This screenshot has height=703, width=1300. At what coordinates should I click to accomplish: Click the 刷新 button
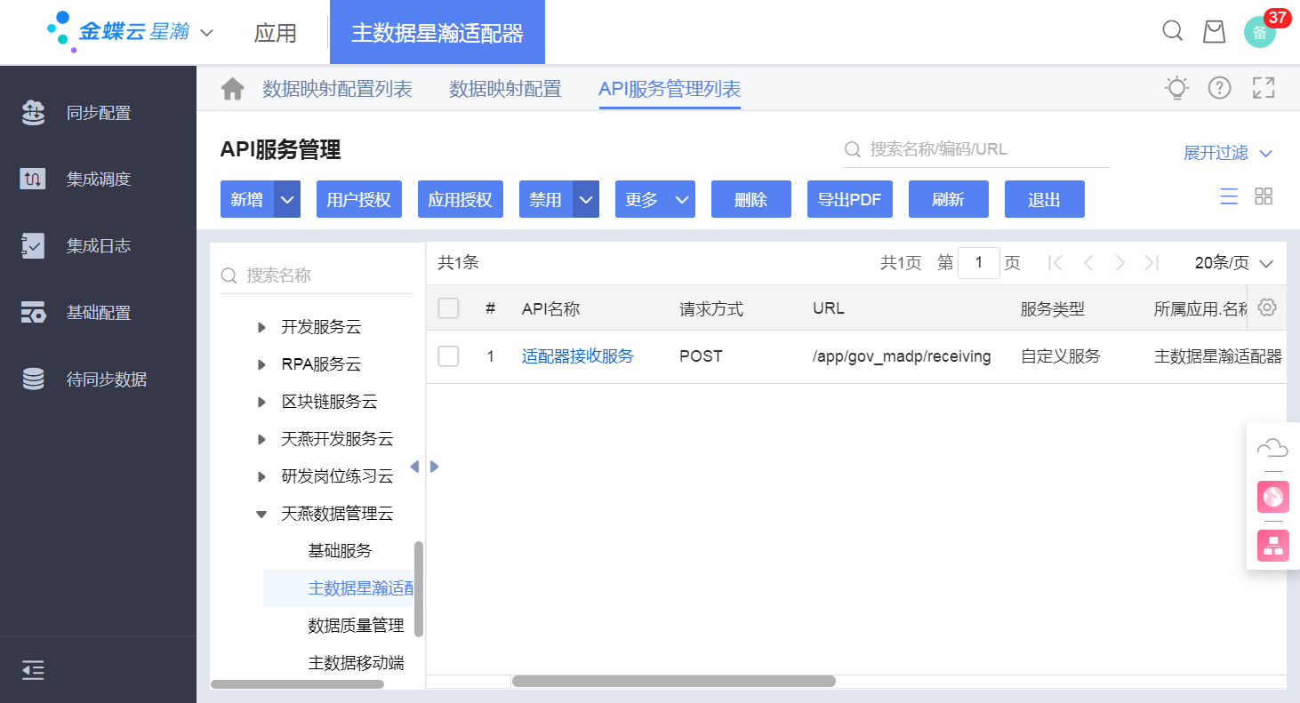[949, 199]
